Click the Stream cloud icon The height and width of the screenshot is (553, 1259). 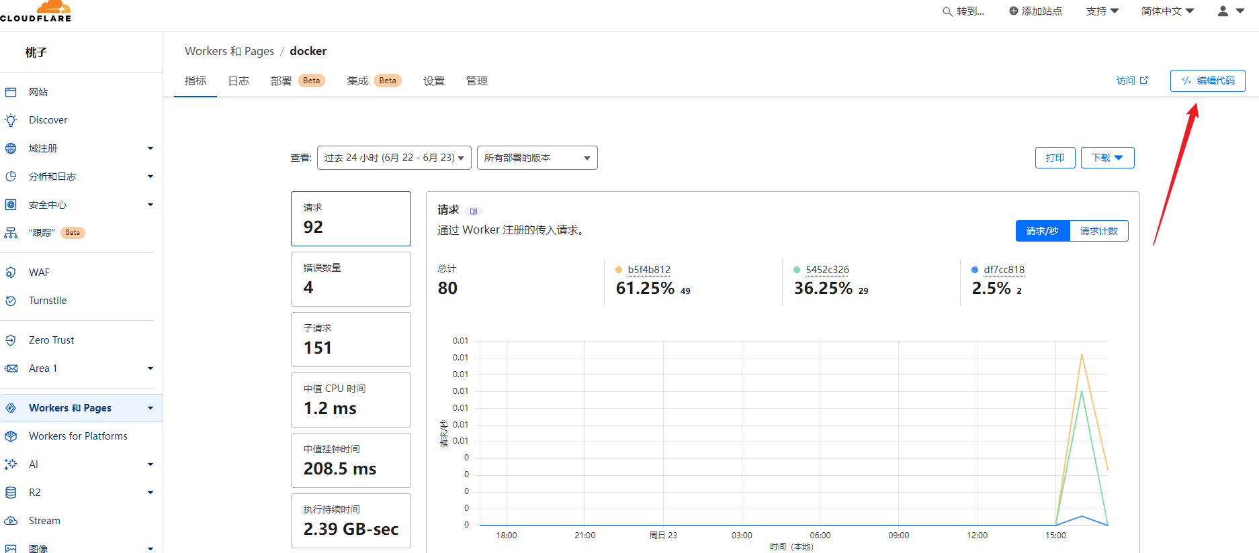11,521
